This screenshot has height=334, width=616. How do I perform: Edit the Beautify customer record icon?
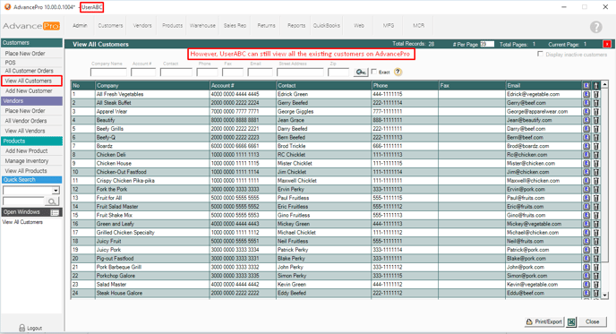pyautogui.click(x=586, y=120)
